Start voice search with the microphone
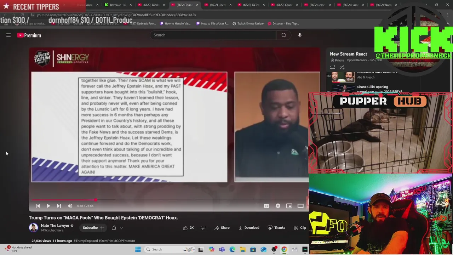Image resolution: width=453 pixels, height=255 pixels. 300,35
